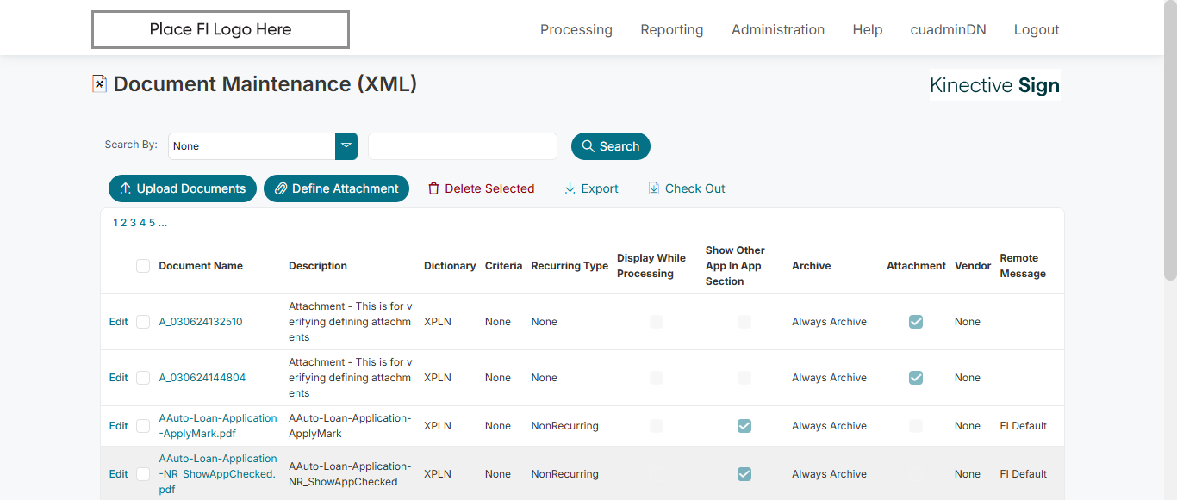The width and height of the screenshot is (1177, 500).
Task: Click the Document Maintenance page title icon
Action: click(100, 83)
